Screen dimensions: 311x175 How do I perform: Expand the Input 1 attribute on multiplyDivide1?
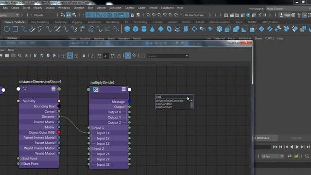[x=92, y=127]
